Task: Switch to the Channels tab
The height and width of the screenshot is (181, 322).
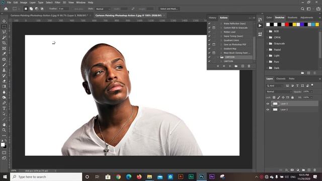Action: point(281,78)
